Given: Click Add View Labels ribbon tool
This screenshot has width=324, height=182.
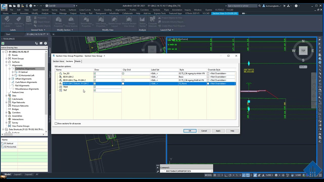Looking at the screenshot, I should coord(19,22).
